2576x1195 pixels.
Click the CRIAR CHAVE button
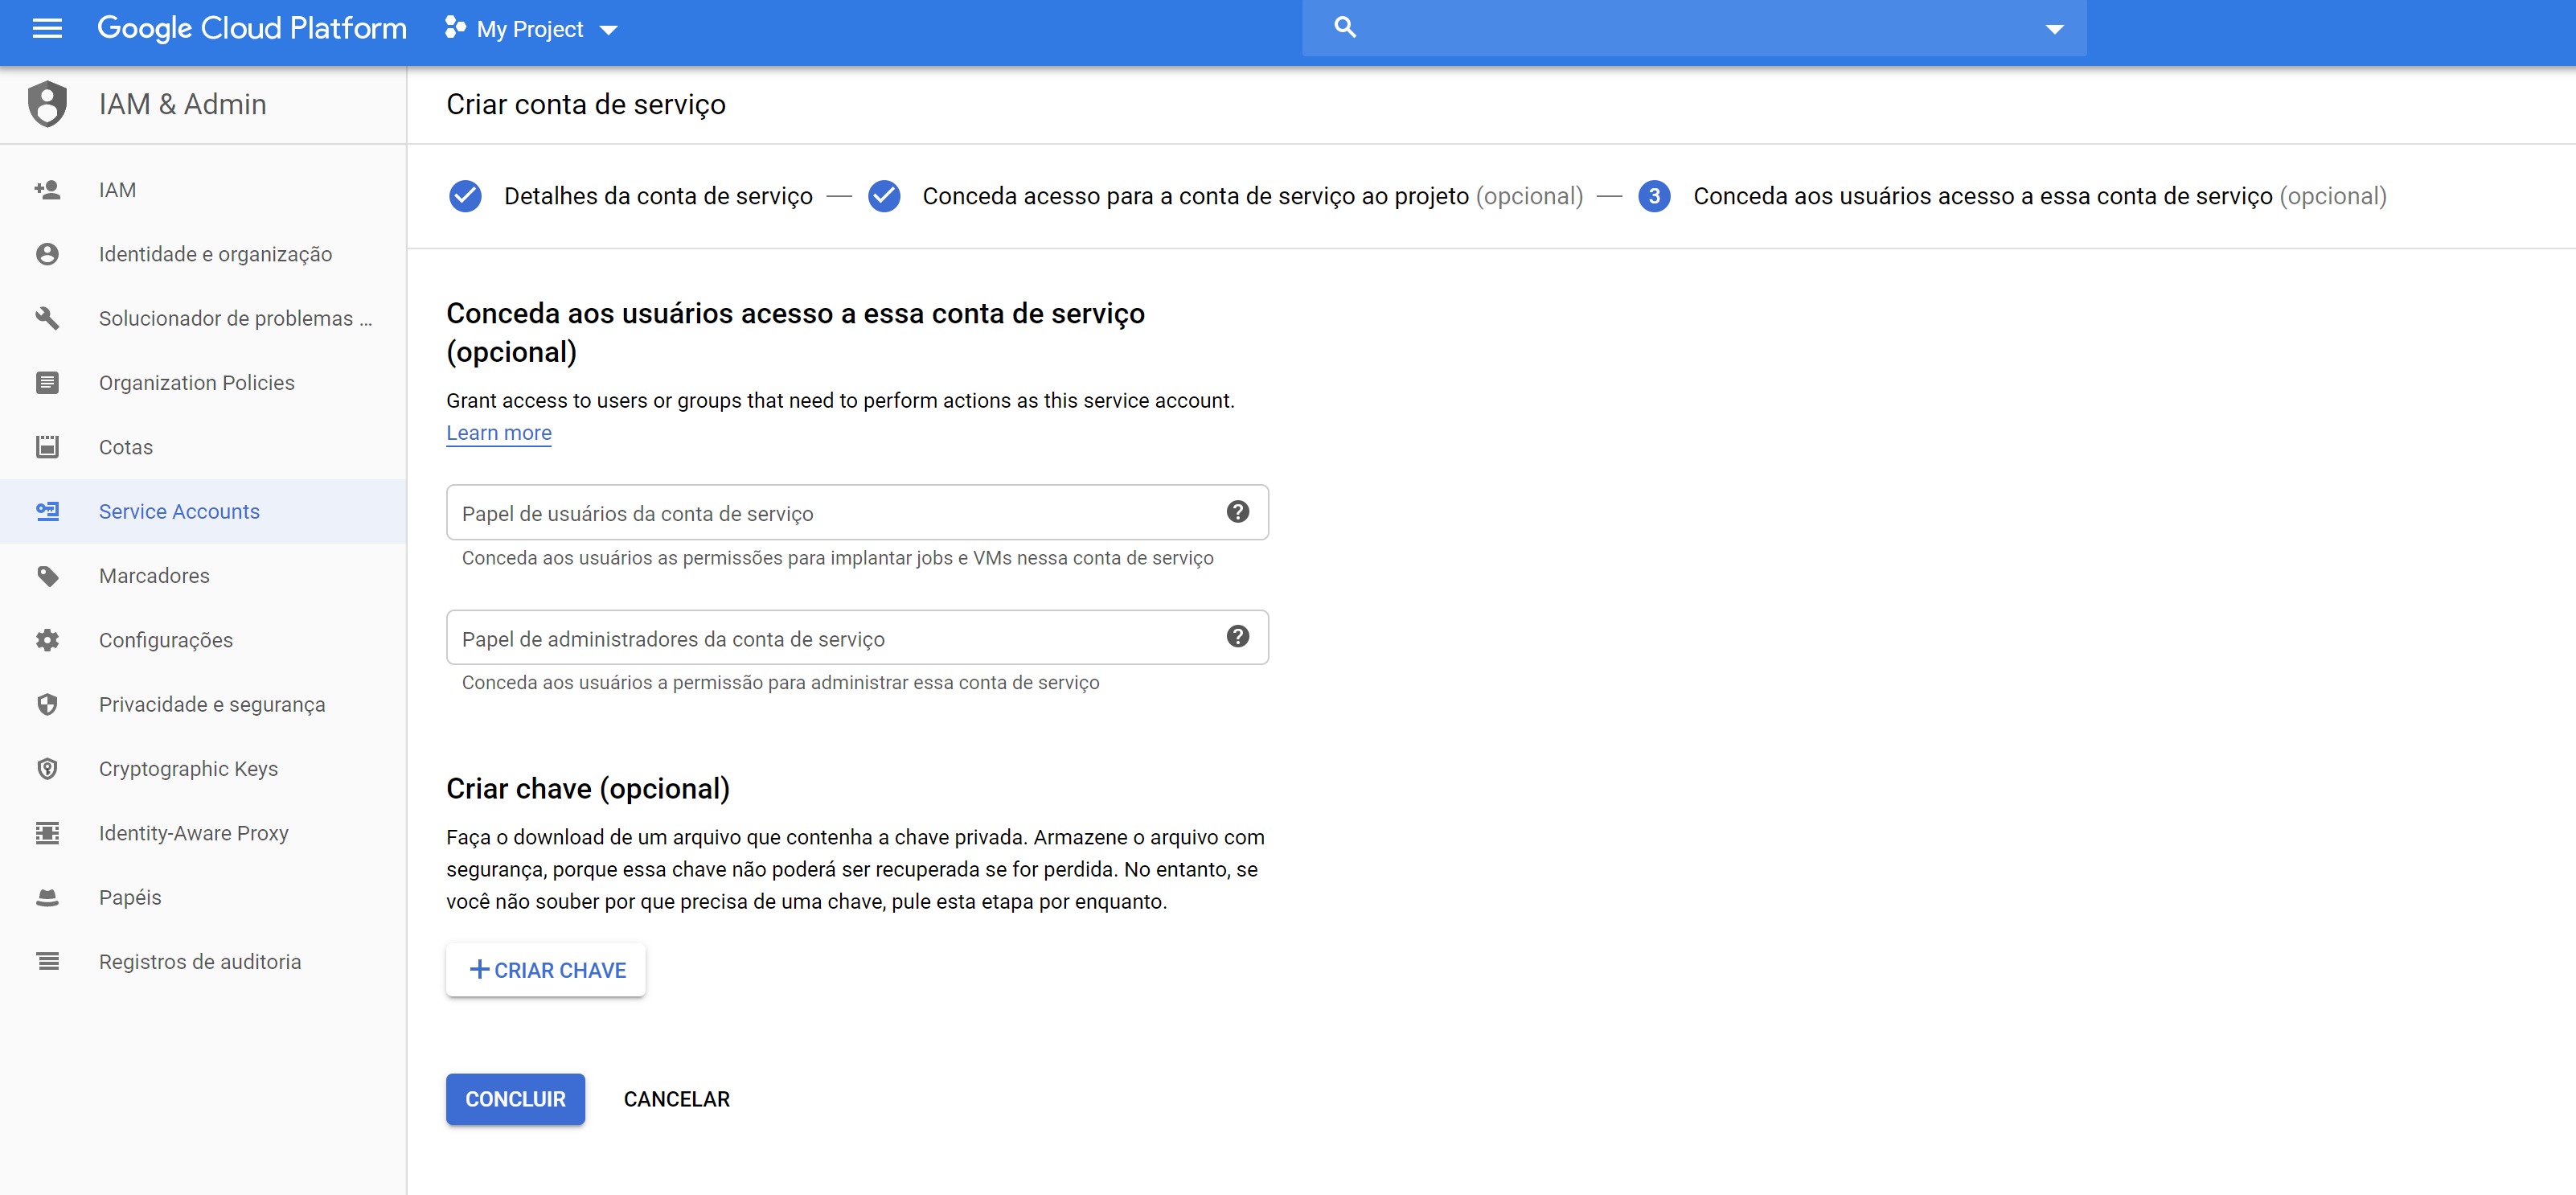(545, 970)
